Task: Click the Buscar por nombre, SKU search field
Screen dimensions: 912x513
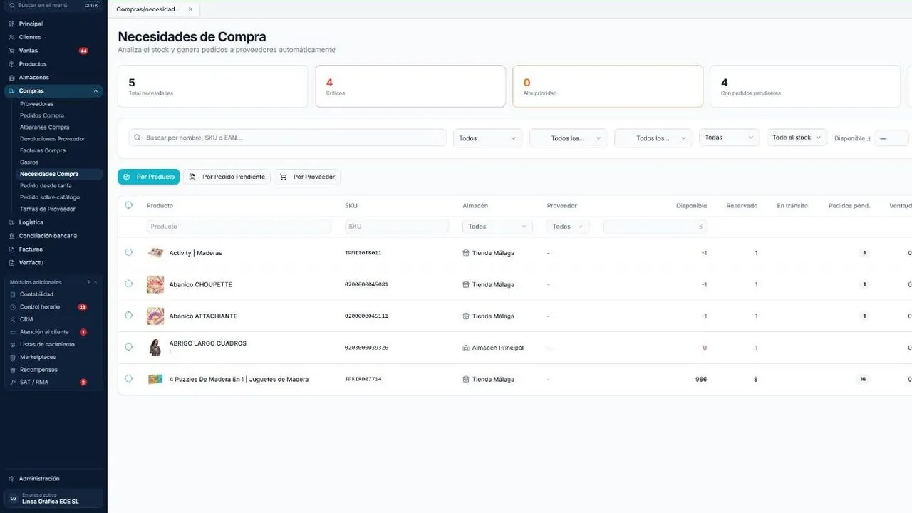Action: [287, 138]
